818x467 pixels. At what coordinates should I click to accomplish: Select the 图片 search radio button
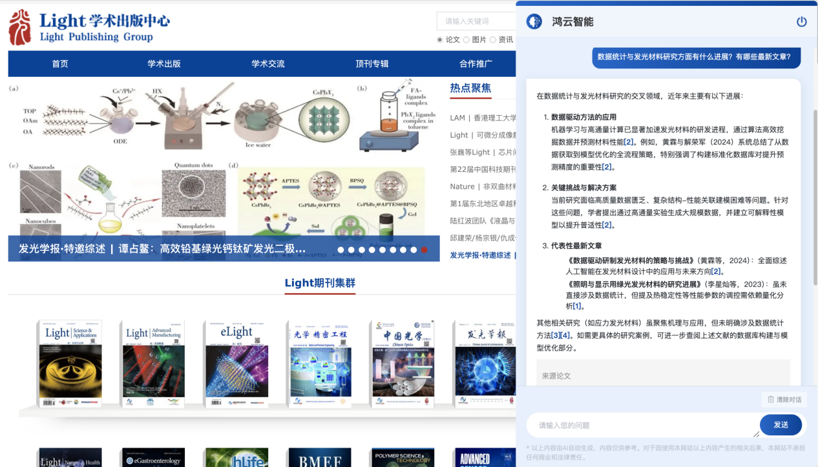click(467, 39)
